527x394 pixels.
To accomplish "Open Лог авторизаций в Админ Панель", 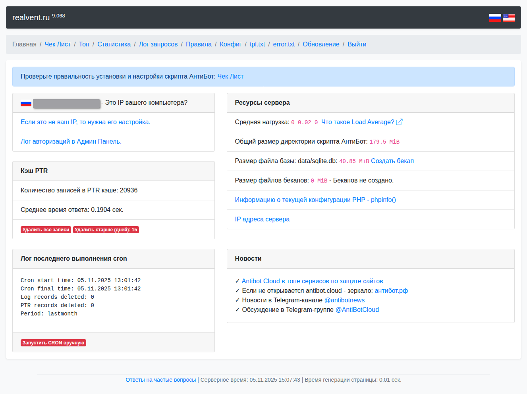I will (x=71, y=142).
